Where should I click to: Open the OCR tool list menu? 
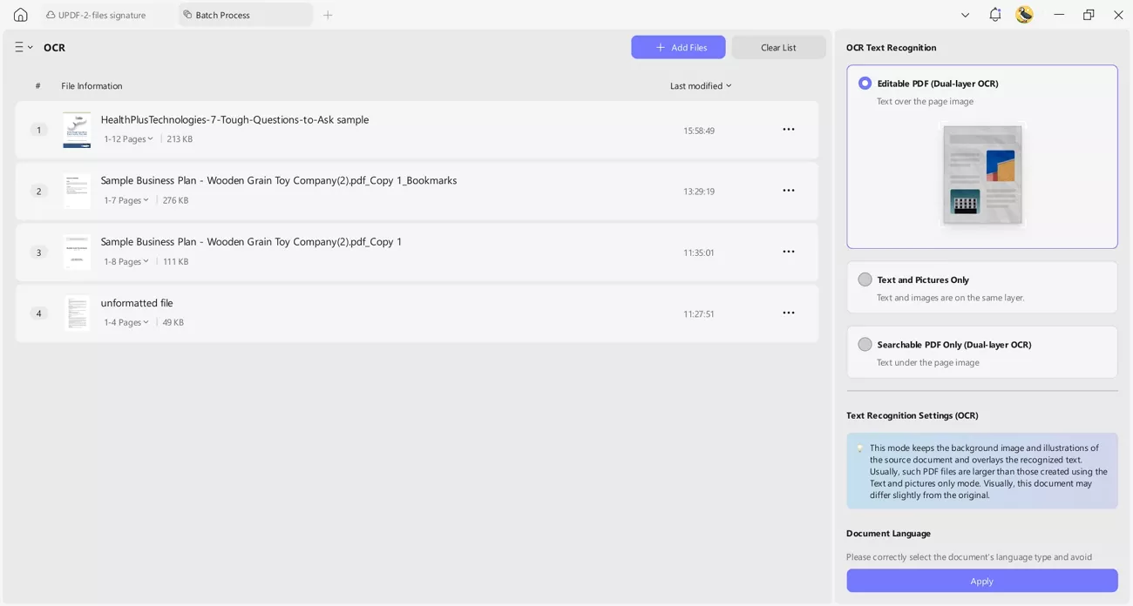[x=24, y=47]
